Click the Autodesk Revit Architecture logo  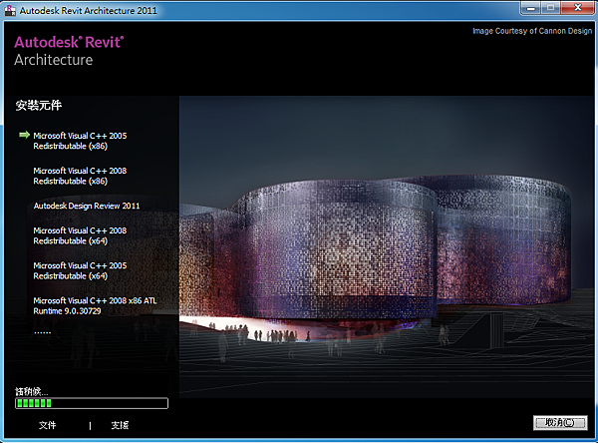[69, 51]
